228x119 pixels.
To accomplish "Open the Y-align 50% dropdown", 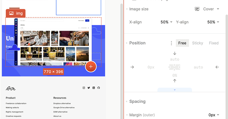I will pos(213,22).
